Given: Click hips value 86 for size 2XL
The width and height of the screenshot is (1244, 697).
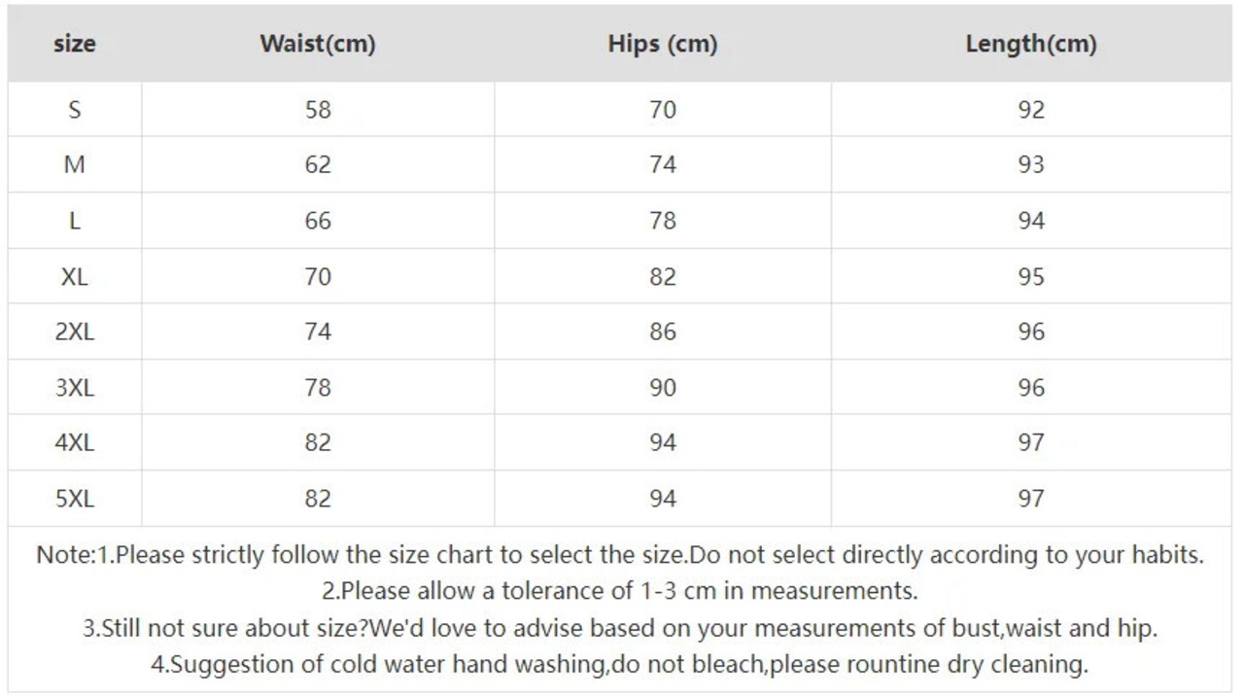Looking at the screenshot, I should pos(663,331).
